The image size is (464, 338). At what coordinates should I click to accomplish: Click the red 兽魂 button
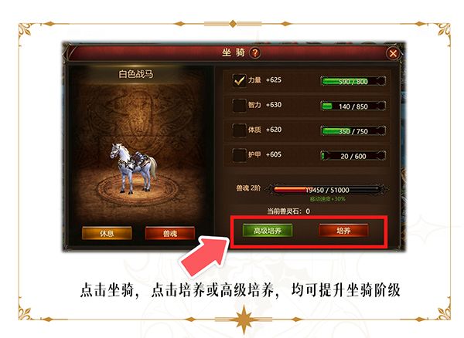[x=170, y=233]
